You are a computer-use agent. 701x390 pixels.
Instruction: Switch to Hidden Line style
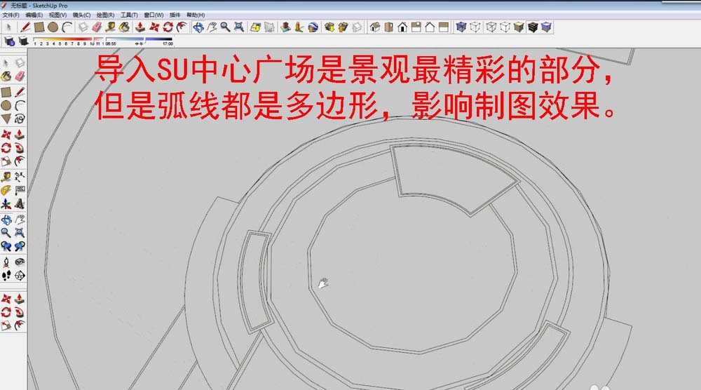505,27
